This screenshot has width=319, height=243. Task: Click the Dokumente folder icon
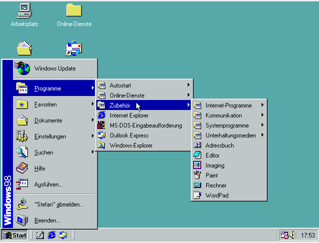coord(22,120)
